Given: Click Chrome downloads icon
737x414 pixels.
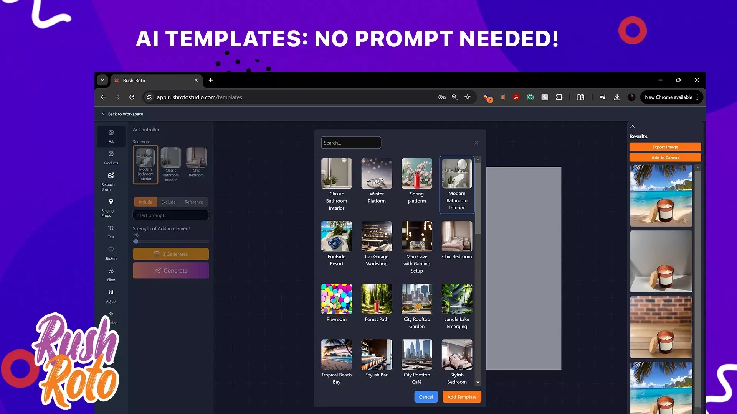Looking at the screenshot, I should click(617, 97).
